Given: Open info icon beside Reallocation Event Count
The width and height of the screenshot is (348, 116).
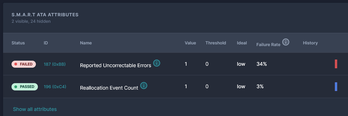Looking at the screenshot, I should [144, 85].
